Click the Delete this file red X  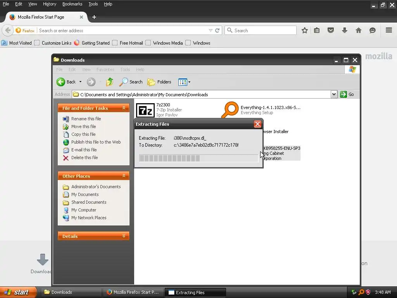pos(66,158)
